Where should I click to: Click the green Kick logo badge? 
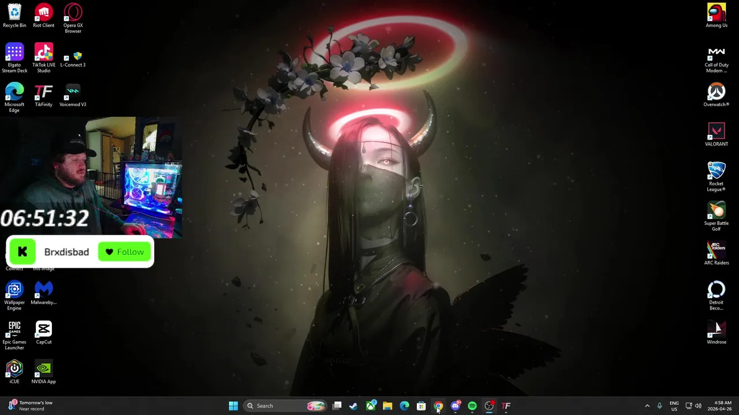click(x=23, y=252)
